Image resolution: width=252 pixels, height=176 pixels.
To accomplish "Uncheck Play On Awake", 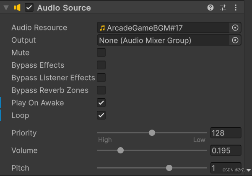I will pos(101,103).
